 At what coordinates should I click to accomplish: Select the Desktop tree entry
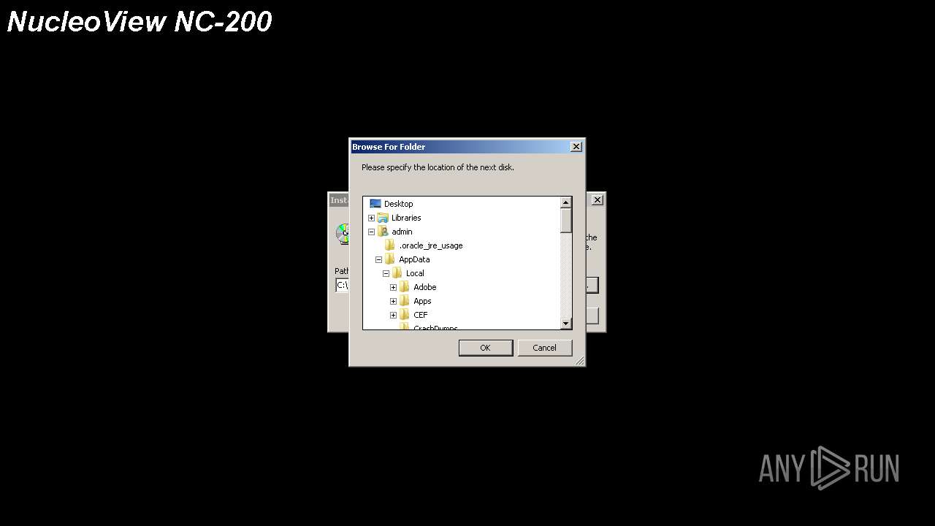point(399,204)
